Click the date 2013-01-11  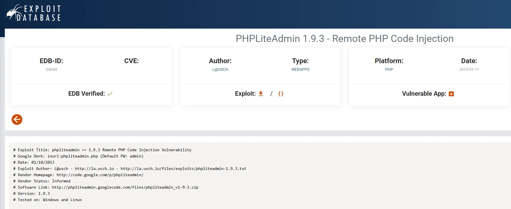pyautogui.click(x=469, y=69)
